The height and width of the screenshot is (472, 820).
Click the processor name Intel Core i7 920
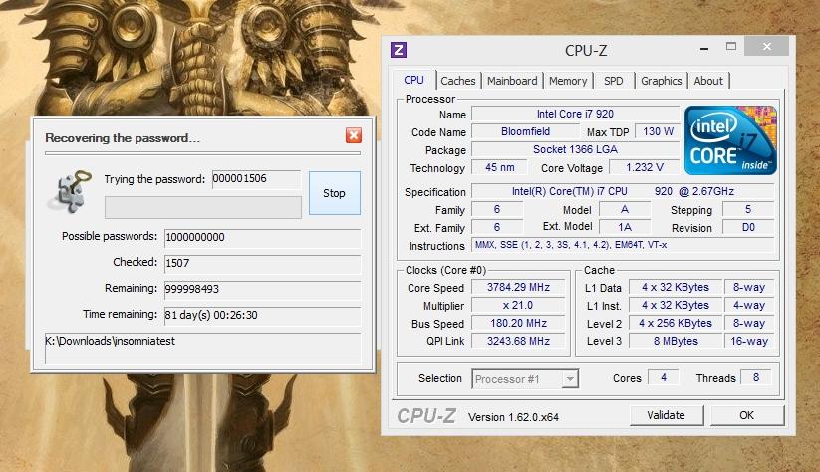575,114
